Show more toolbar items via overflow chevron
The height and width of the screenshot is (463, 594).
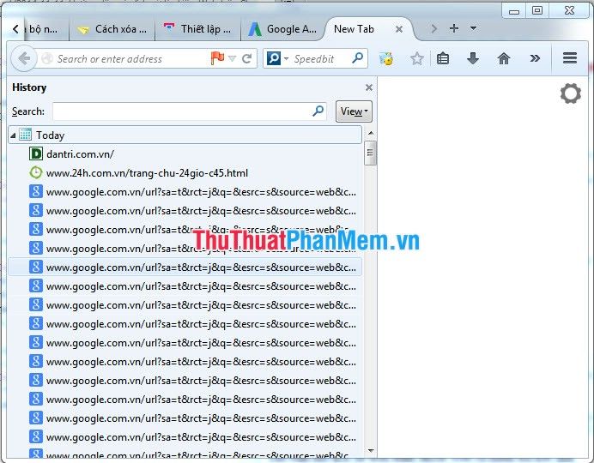[x=535, y=58]
